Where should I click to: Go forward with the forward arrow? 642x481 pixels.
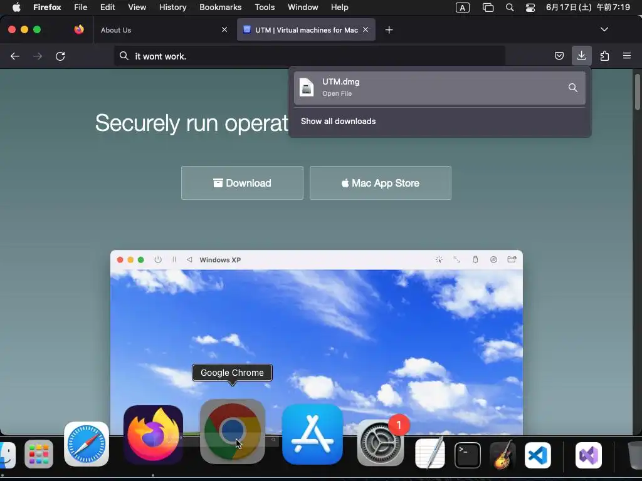pos(38,56)
